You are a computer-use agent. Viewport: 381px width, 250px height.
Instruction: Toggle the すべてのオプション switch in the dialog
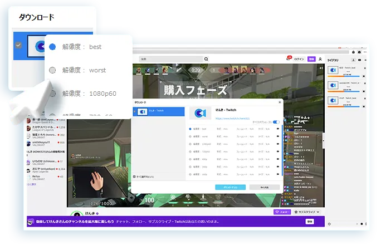[276, 122]
